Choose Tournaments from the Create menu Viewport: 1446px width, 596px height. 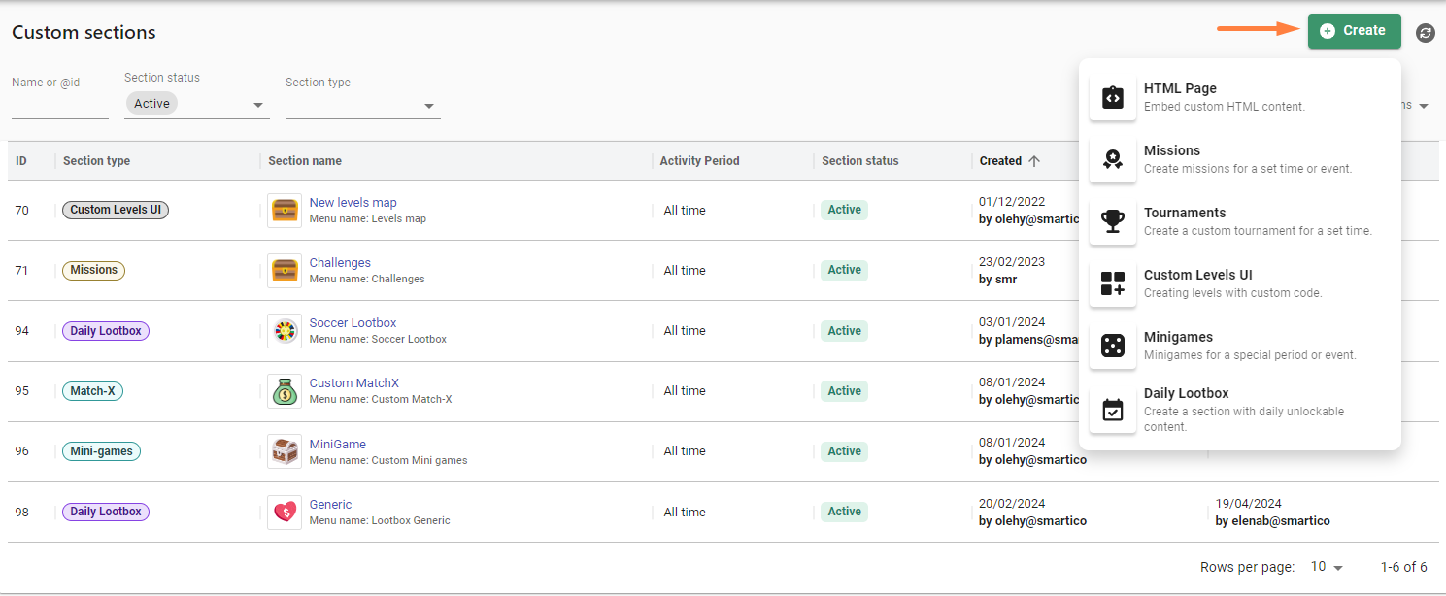[1185, 213]
